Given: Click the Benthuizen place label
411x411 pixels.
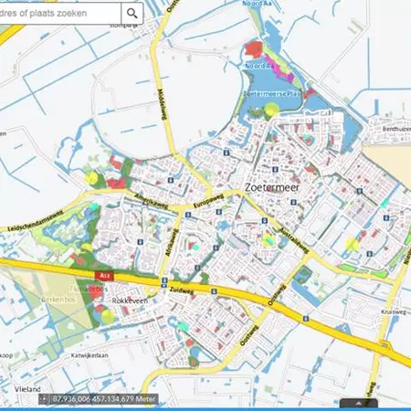Looking at the screenshot, I should (x=396, y=129).
